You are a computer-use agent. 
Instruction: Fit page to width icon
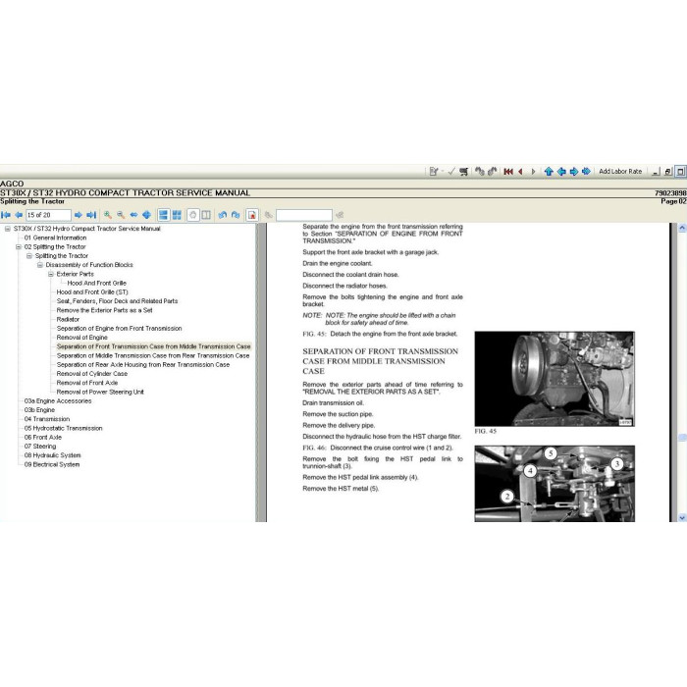133,215
